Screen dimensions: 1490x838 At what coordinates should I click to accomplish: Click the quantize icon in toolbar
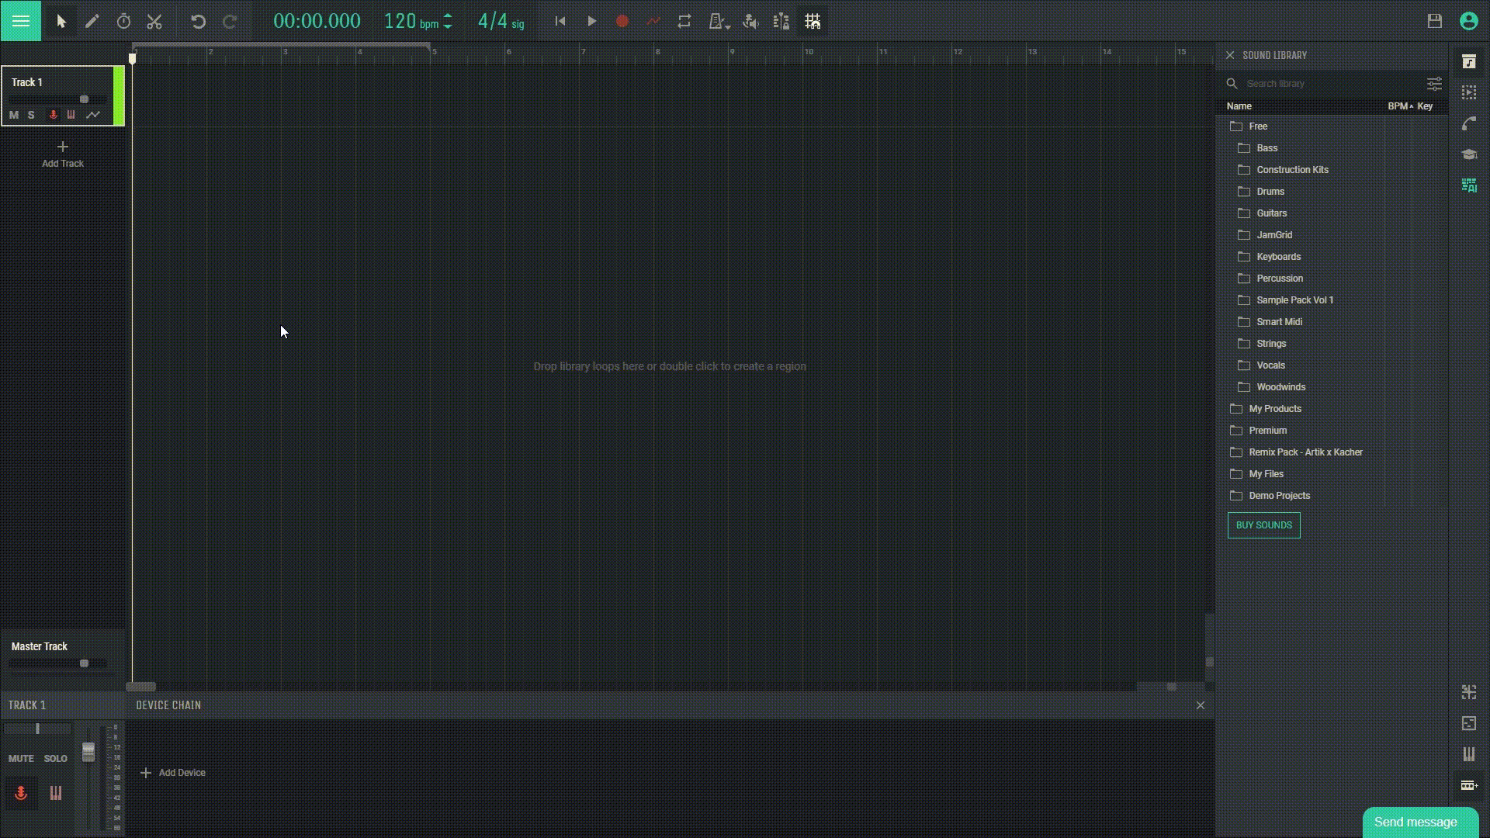[x=813, y=22]
